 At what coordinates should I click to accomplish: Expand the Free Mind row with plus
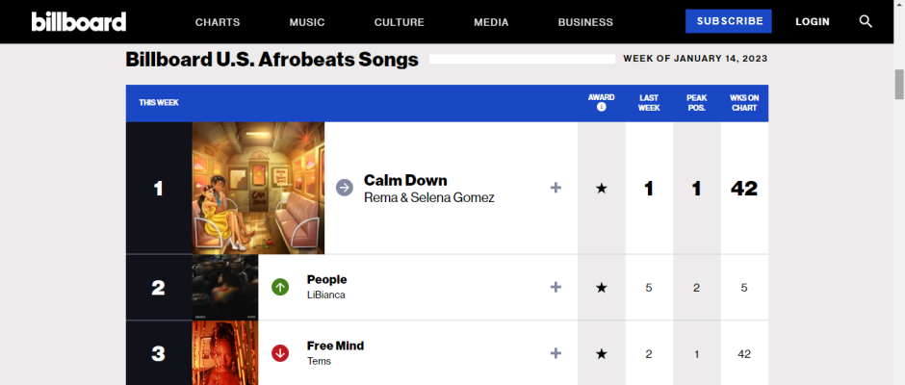click(x=556, y=353)
